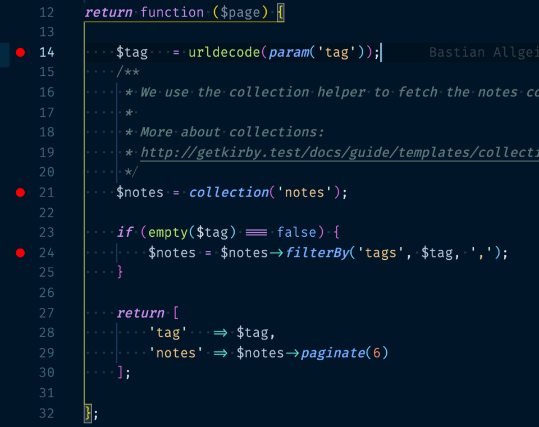
Task: Disable the breakpoint at line 24
Action: click(x=20, y=253)
